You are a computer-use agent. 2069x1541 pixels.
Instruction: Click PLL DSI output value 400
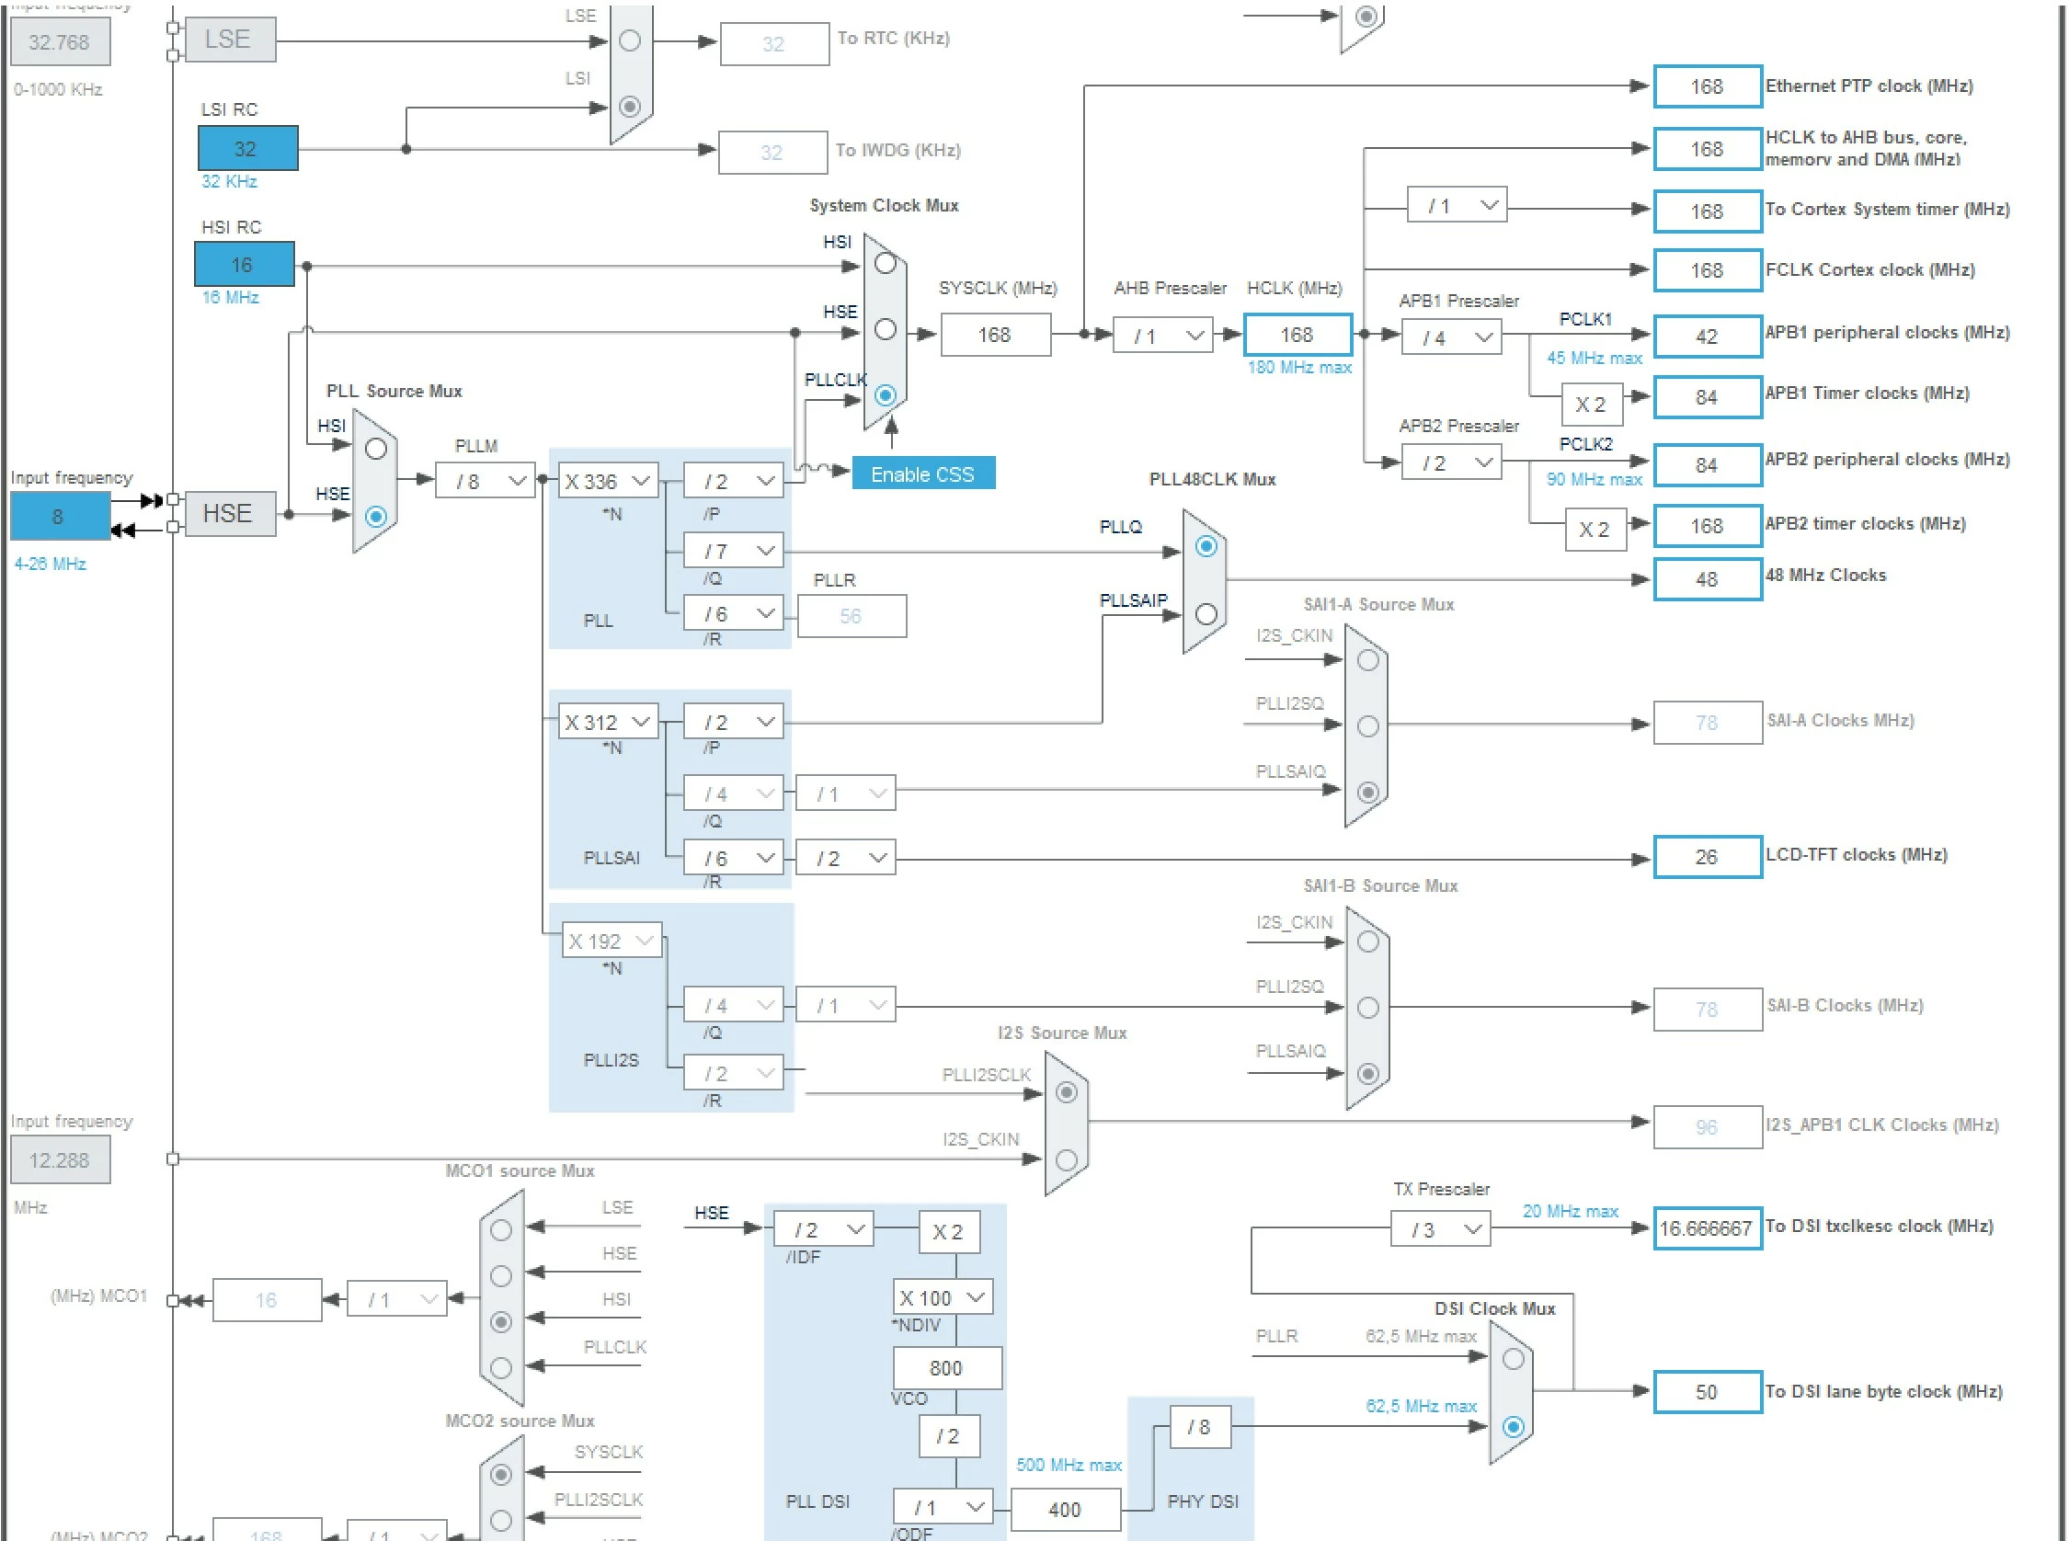click(1065, 1510)
